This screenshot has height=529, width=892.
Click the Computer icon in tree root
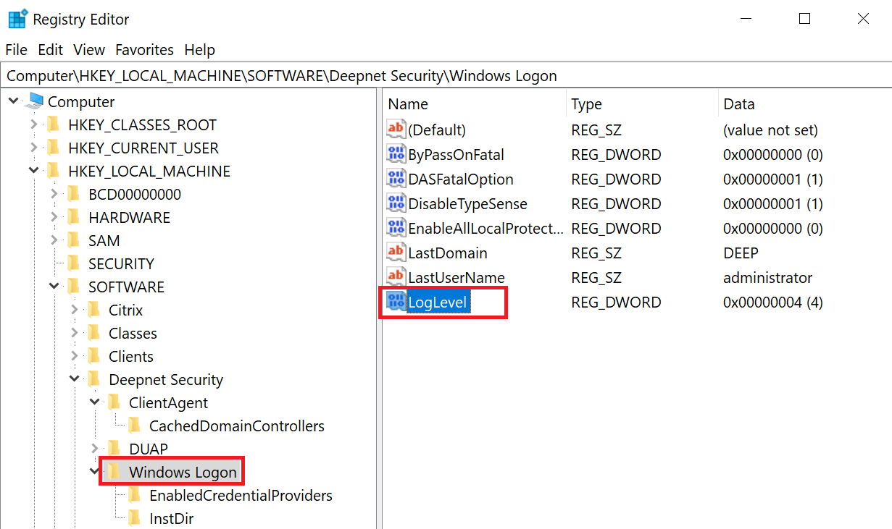[35, 102]
